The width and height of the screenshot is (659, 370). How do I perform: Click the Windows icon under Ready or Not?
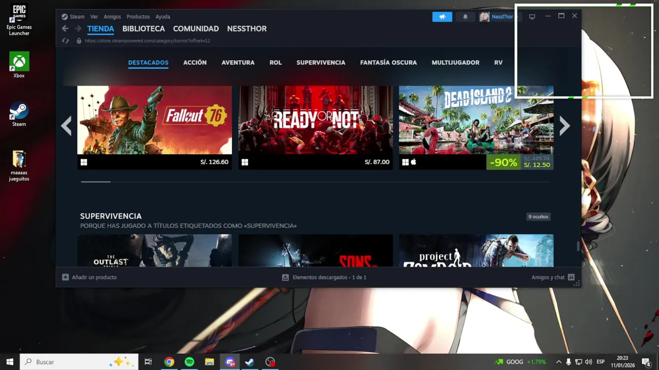tap(245, 162)
